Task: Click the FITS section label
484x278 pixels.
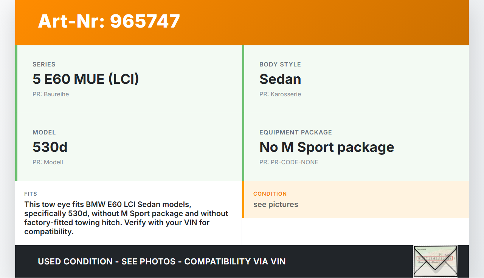Action: coord(31,194)
